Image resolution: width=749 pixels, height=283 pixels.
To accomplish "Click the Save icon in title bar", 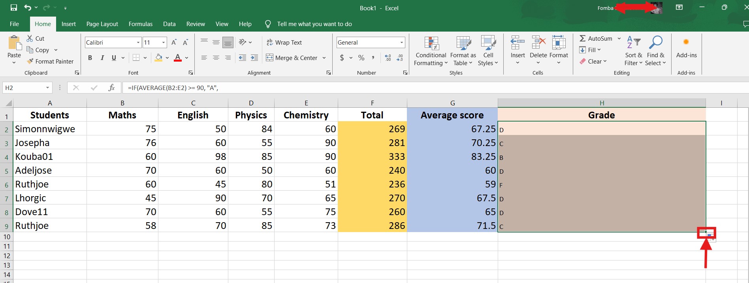I will coord(14,7).
